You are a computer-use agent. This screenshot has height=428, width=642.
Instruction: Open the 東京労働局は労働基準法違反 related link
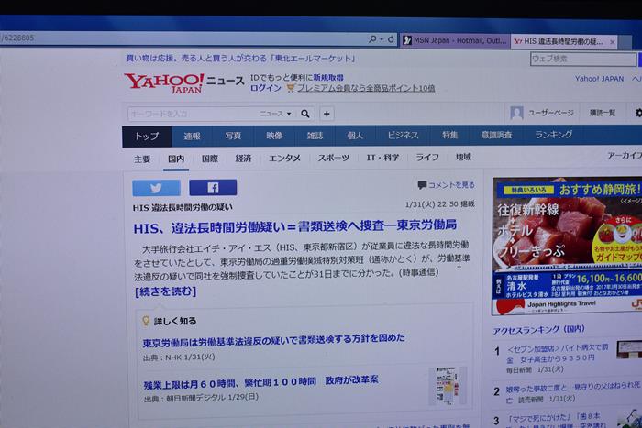273,340
